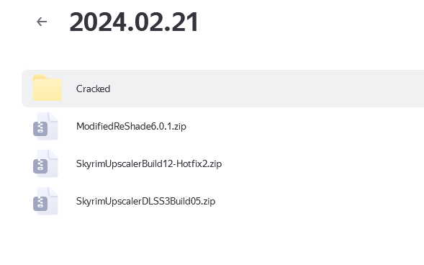Viewport: 424px width, 265px height.
Task: Click the zipper badge on DLSS3Build05 icon
Action: point(40,204)
